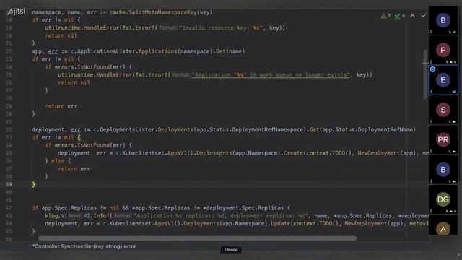Select participant thumbnail PR

pyautogui.click(x=443, y=139)
